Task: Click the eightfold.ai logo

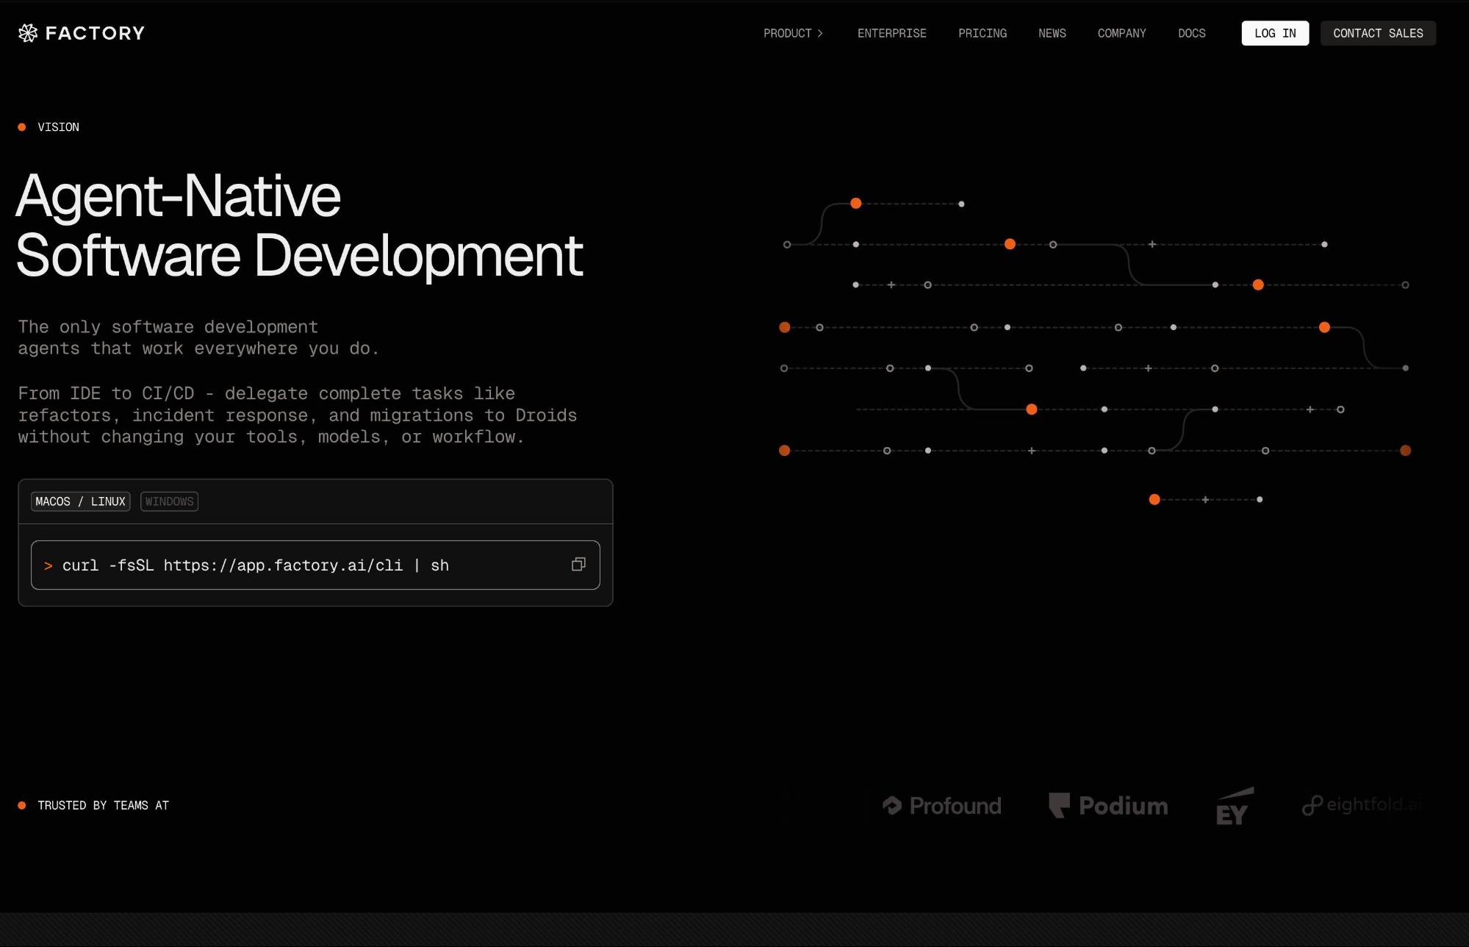Action: point(1362,805)
